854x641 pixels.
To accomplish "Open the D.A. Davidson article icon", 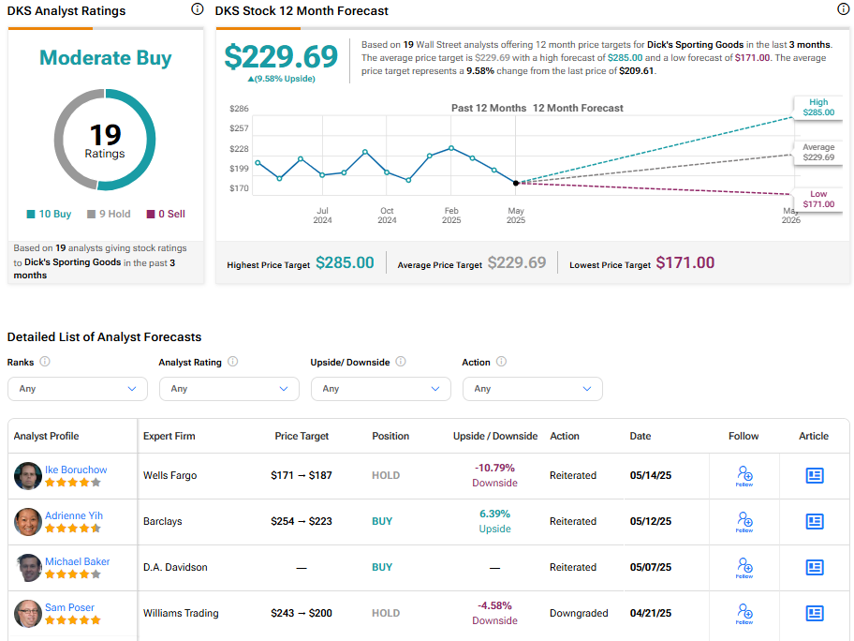I will point(815,567).
